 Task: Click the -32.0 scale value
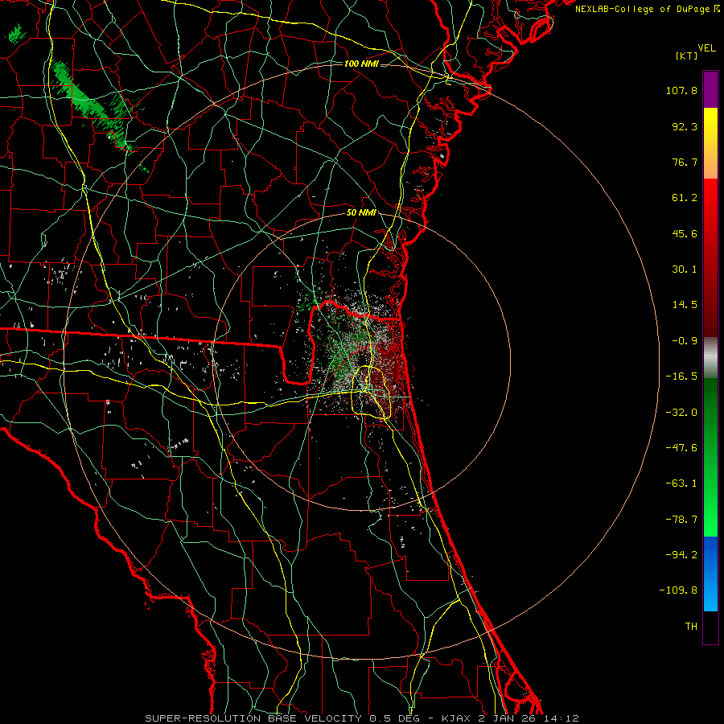[681, 413]
